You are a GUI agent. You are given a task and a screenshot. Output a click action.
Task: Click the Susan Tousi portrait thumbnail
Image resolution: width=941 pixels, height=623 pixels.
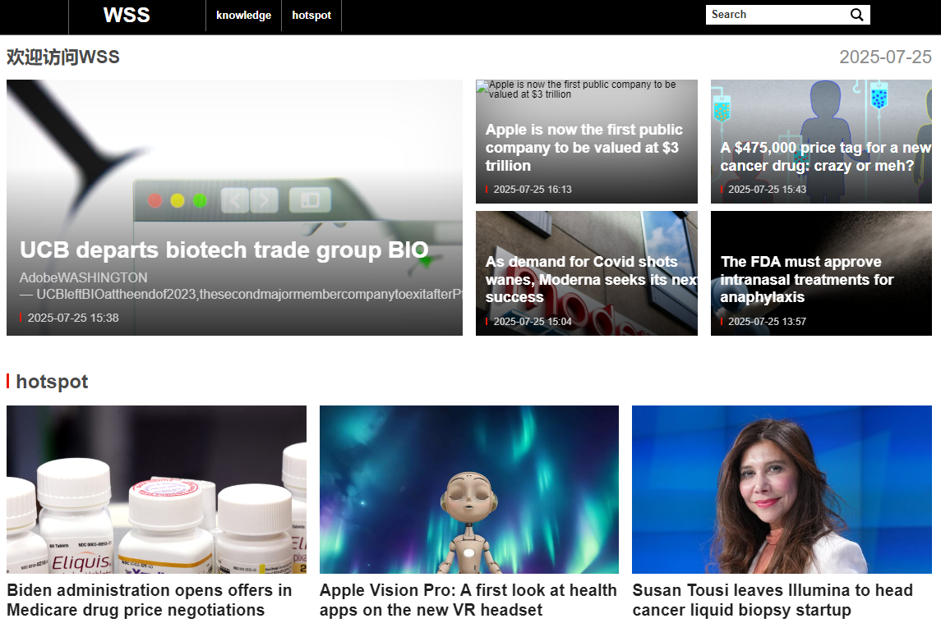[x=782, y=489]
